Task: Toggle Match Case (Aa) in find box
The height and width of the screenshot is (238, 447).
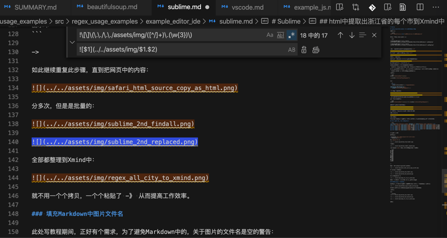Action: pos(270,35)
